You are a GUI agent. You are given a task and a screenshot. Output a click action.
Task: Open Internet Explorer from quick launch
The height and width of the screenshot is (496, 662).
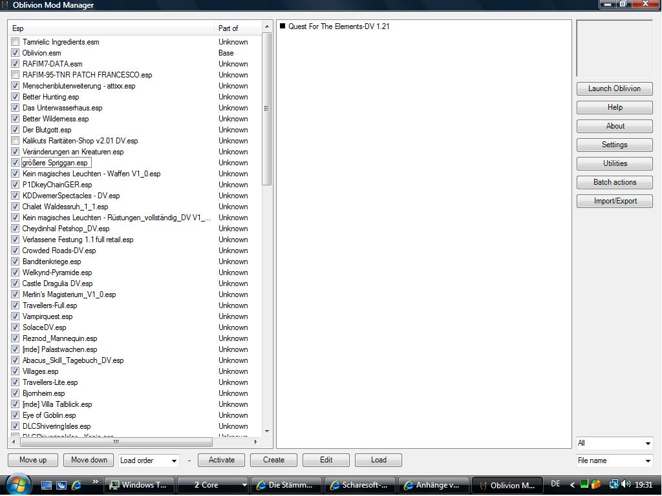(76, 485)
